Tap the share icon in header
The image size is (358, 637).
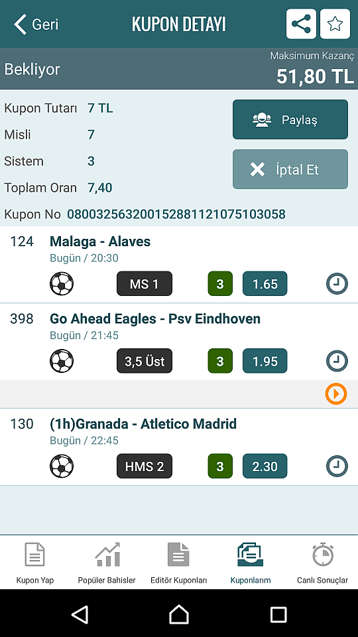click(301, 24)
